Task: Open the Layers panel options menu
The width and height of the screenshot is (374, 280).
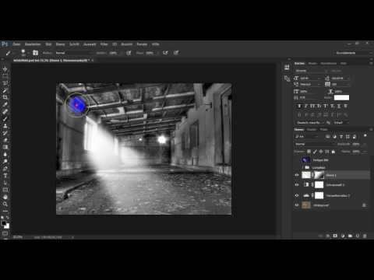Action: coord(371,129)
